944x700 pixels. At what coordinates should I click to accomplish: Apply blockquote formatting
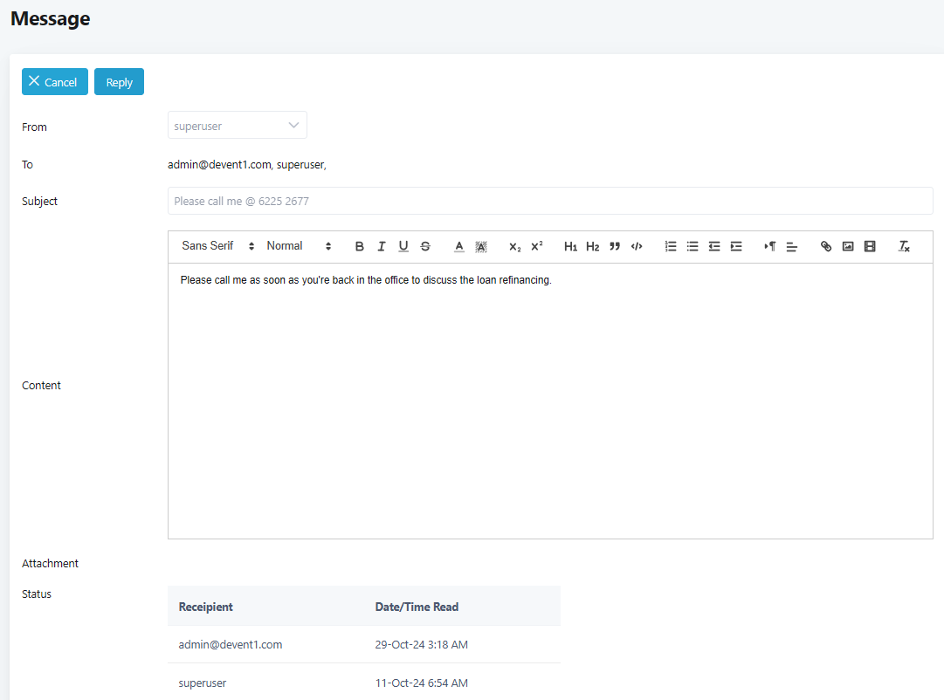[615, 247]
